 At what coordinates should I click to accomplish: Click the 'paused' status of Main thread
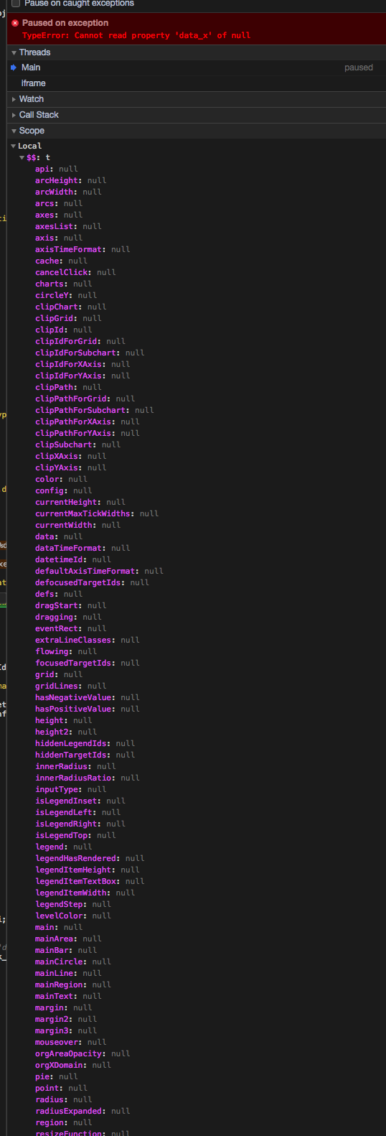(359, 67)
